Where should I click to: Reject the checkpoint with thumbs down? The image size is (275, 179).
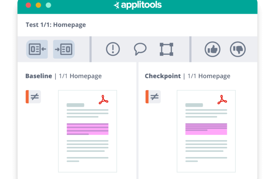click(x=238, y=49)
